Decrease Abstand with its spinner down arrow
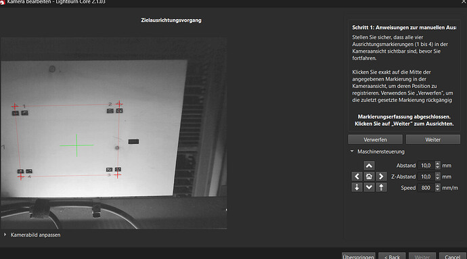The width and height of the screenshot is (467, 259). (x=437, y=168)
